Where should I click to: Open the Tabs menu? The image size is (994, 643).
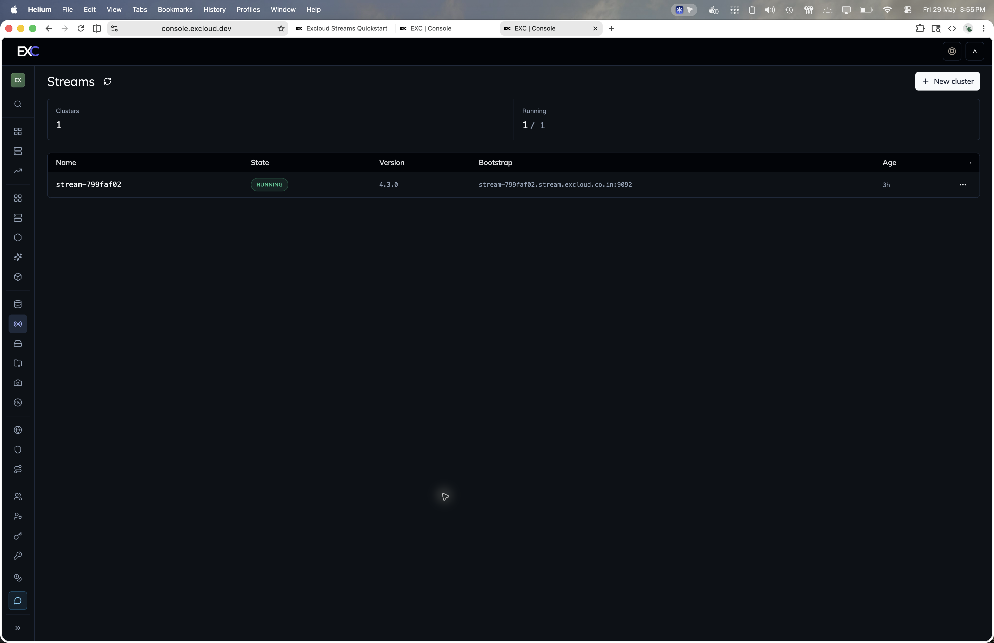(140, 9)
